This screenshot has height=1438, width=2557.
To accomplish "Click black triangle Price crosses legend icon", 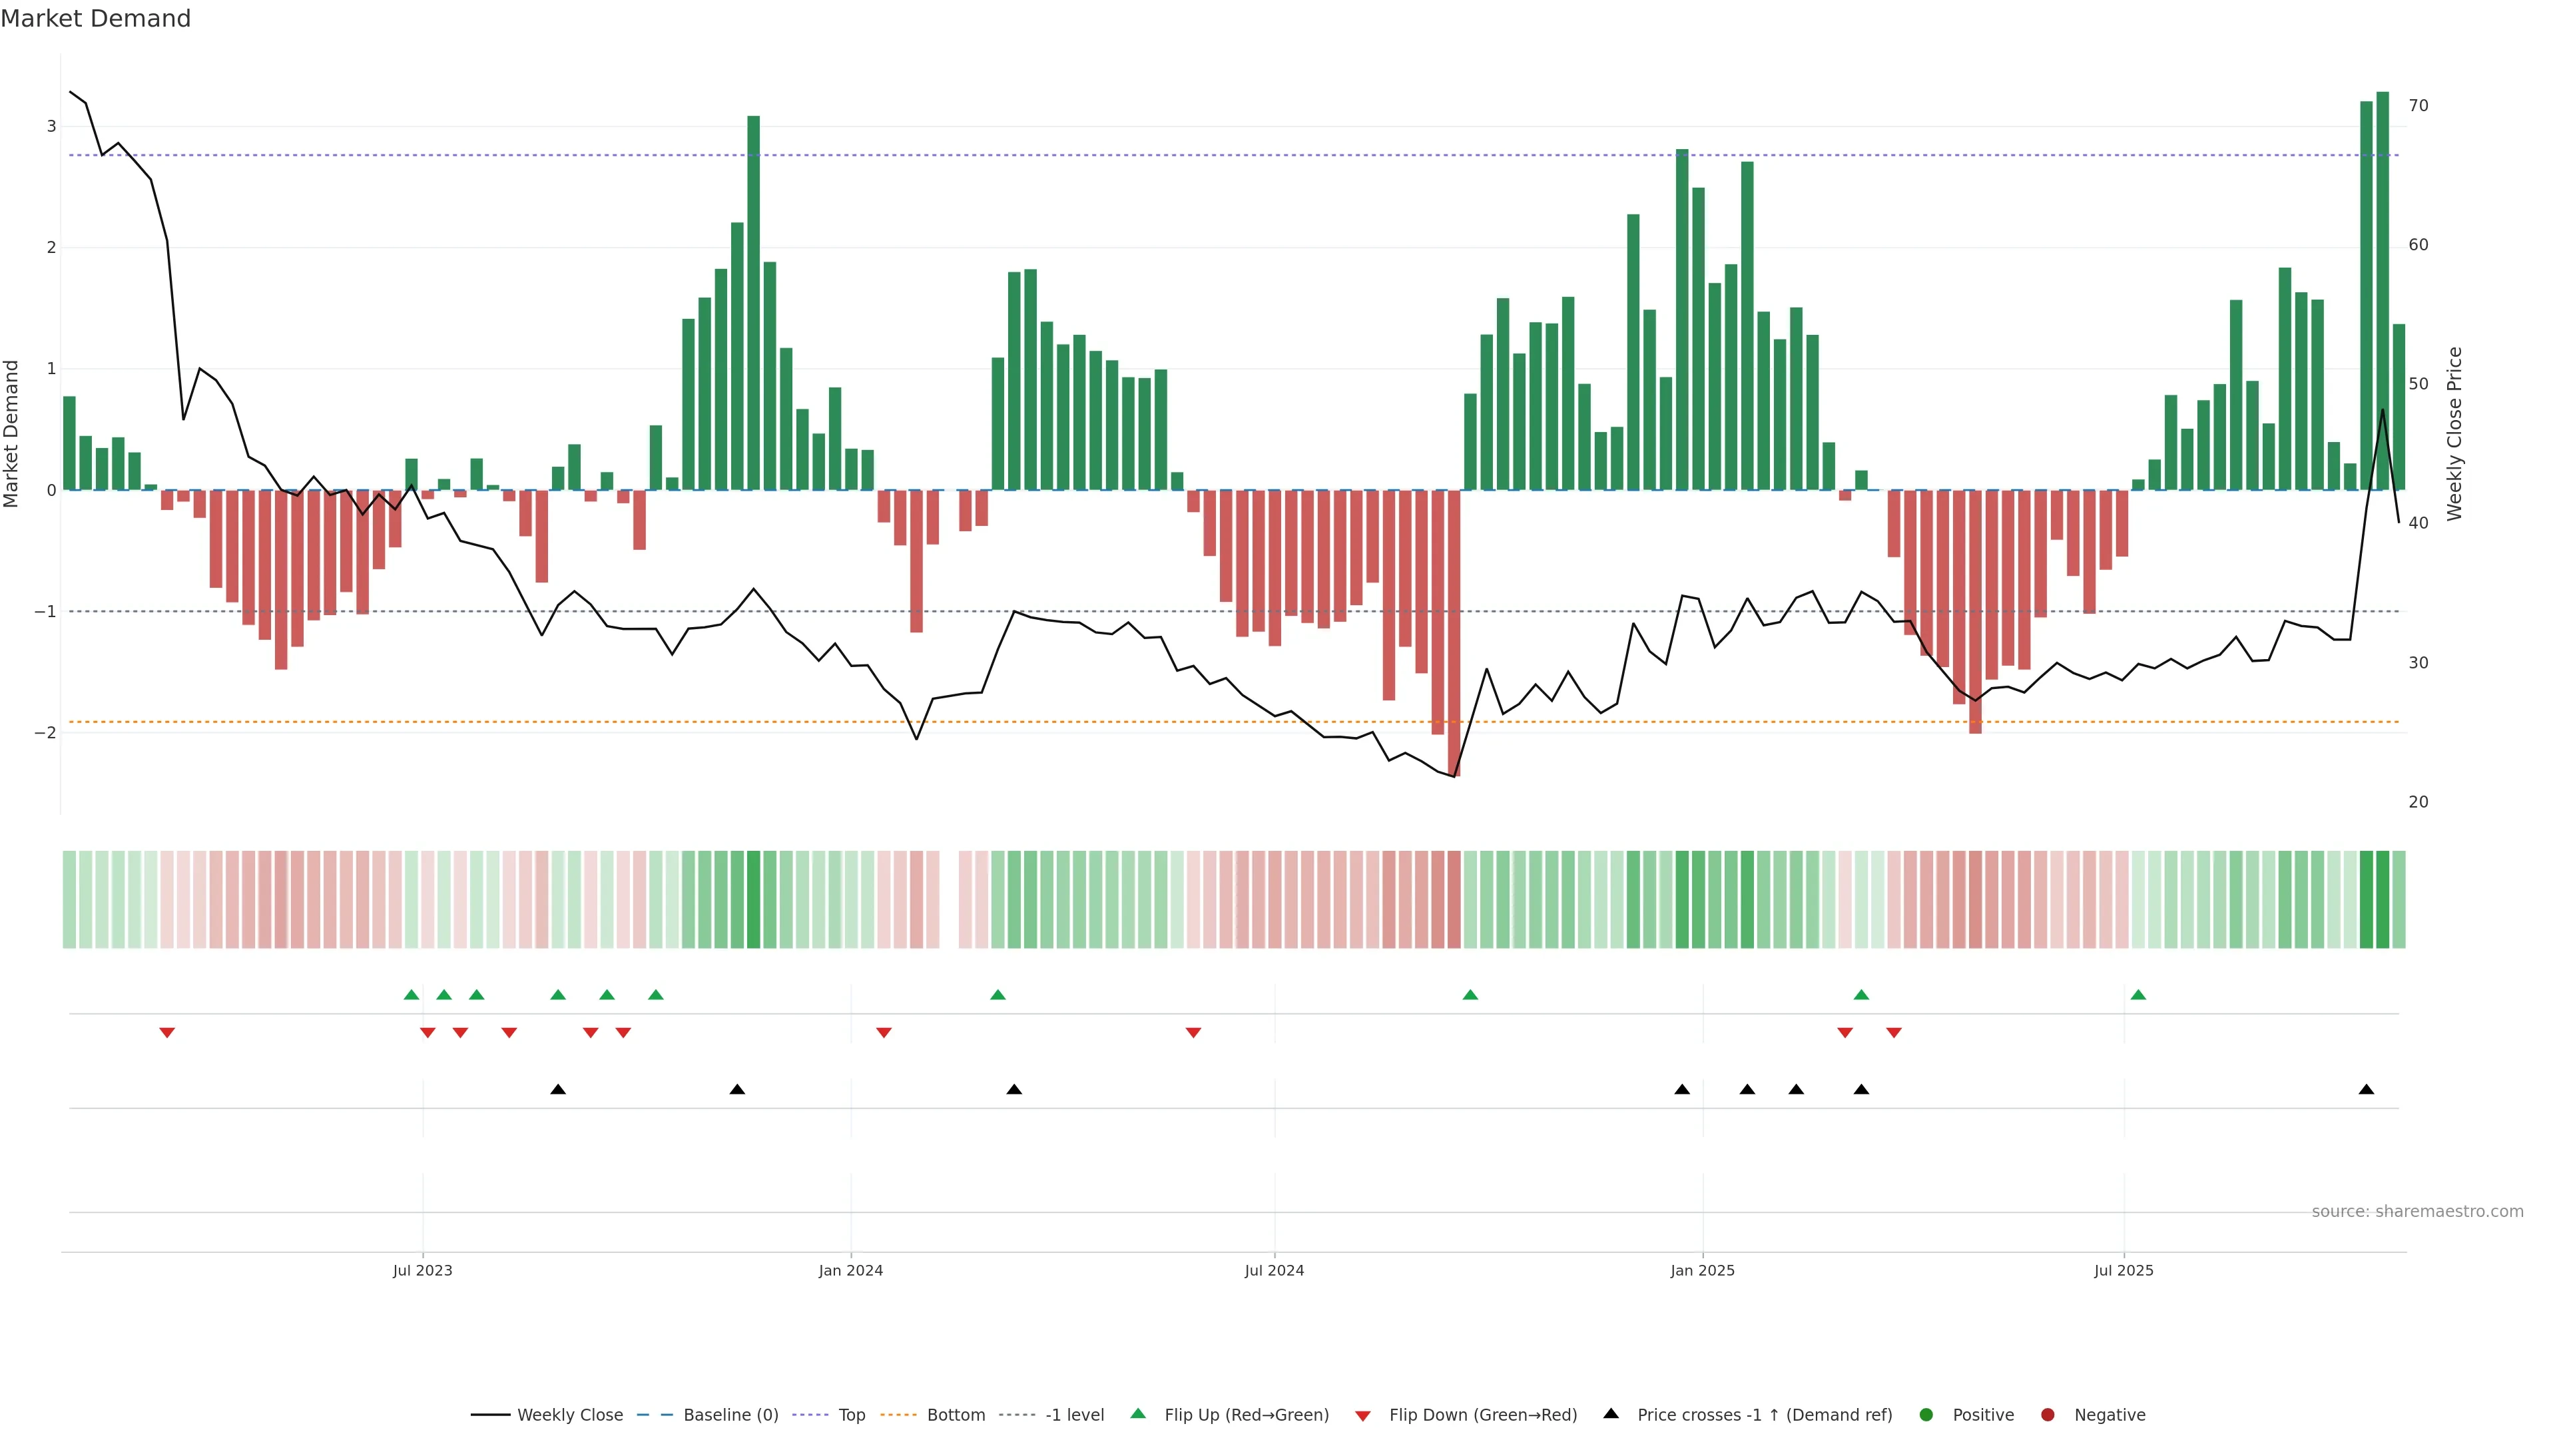I will pos(1611,1413).
